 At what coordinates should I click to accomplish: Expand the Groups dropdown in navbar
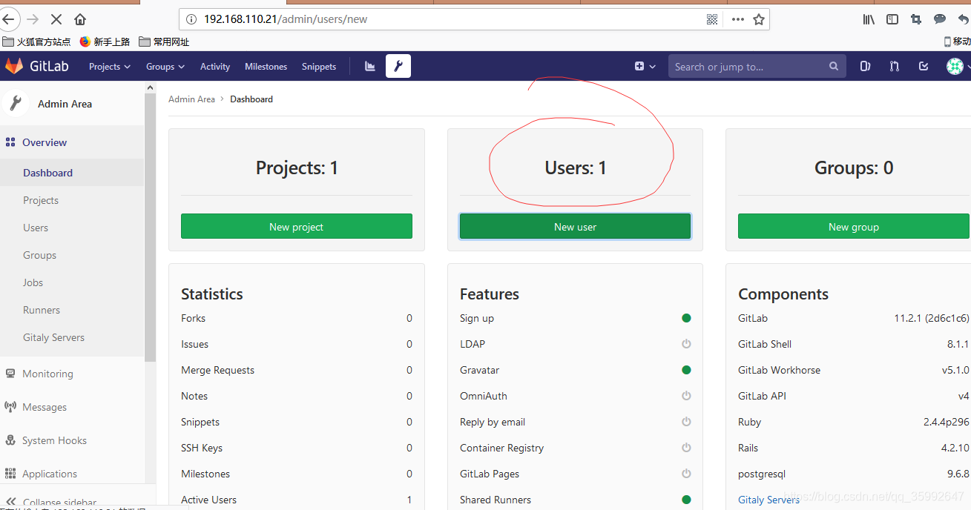click(165, 66)
